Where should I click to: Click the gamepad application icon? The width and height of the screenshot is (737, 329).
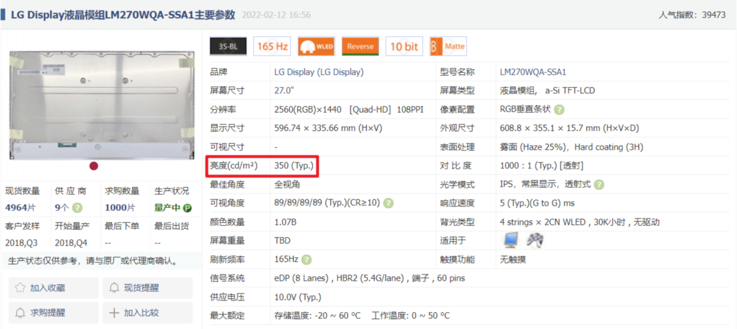click(x=535, y=240)
